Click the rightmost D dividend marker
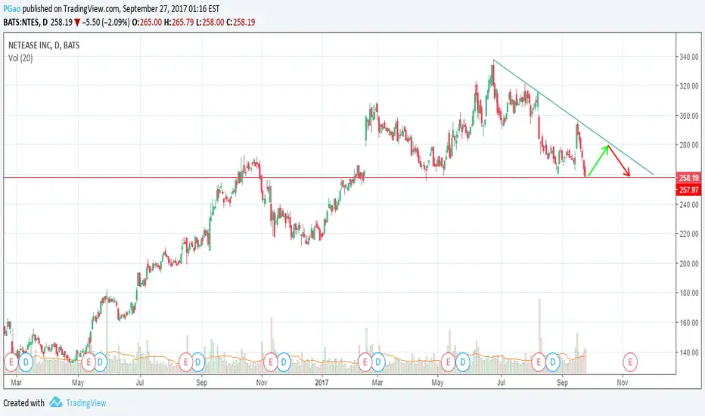Screen dimensions: 705x416 click(x=553, y=362)
